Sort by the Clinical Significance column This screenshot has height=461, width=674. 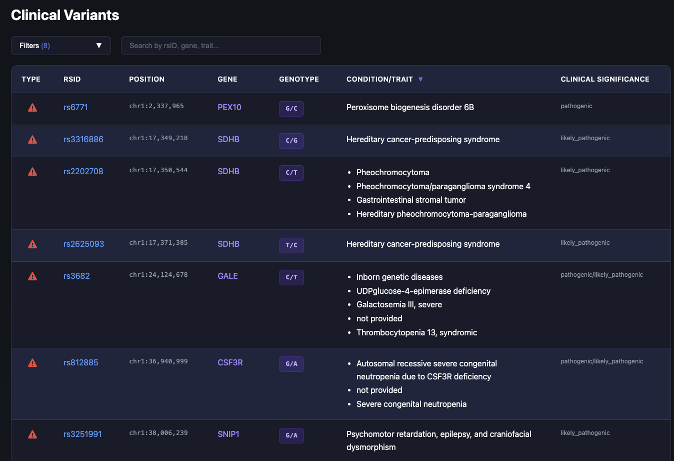(604, 79)
